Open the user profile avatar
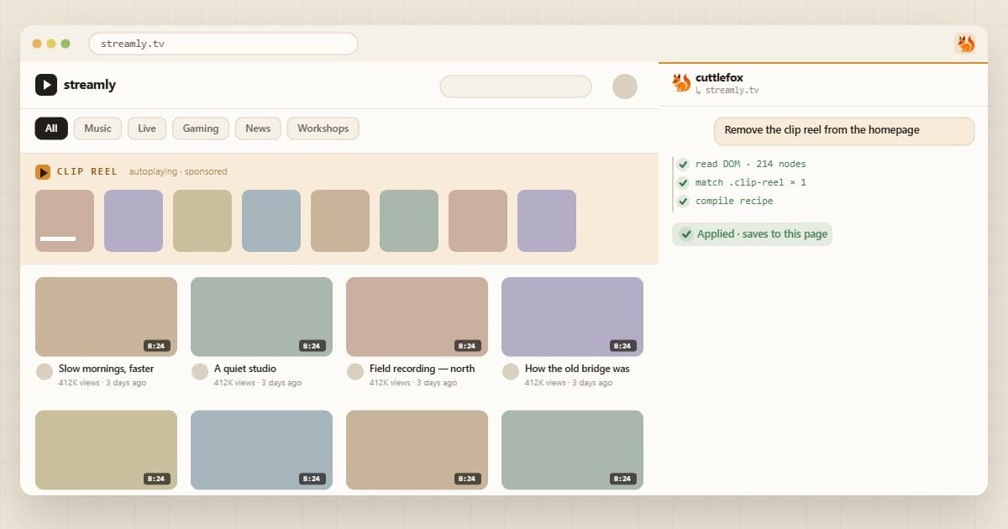This screenshot has height=529, width=1008. 625,86
